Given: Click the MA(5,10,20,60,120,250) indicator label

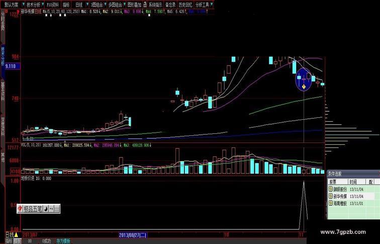Looking at the screenshot, I should [61, 12].
